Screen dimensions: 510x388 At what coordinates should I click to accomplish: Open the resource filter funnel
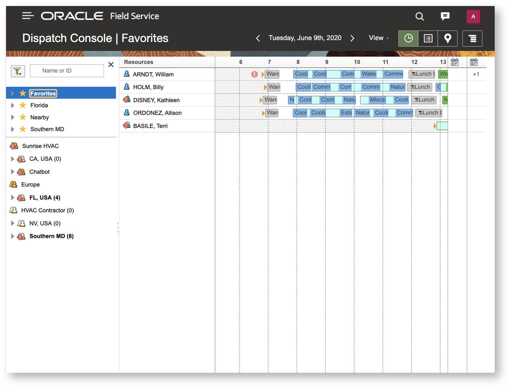pos(18,71)
